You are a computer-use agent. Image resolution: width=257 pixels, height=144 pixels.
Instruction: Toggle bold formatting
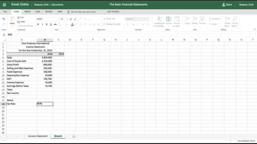(38, 24)
